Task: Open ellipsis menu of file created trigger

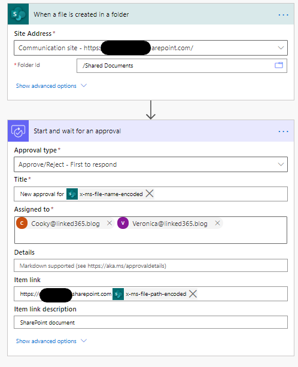Action: click(x=283, y=15)
